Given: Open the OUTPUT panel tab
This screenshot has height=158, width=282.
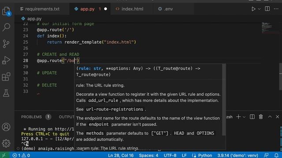Looking at the screenshot, I should [66, 117].
